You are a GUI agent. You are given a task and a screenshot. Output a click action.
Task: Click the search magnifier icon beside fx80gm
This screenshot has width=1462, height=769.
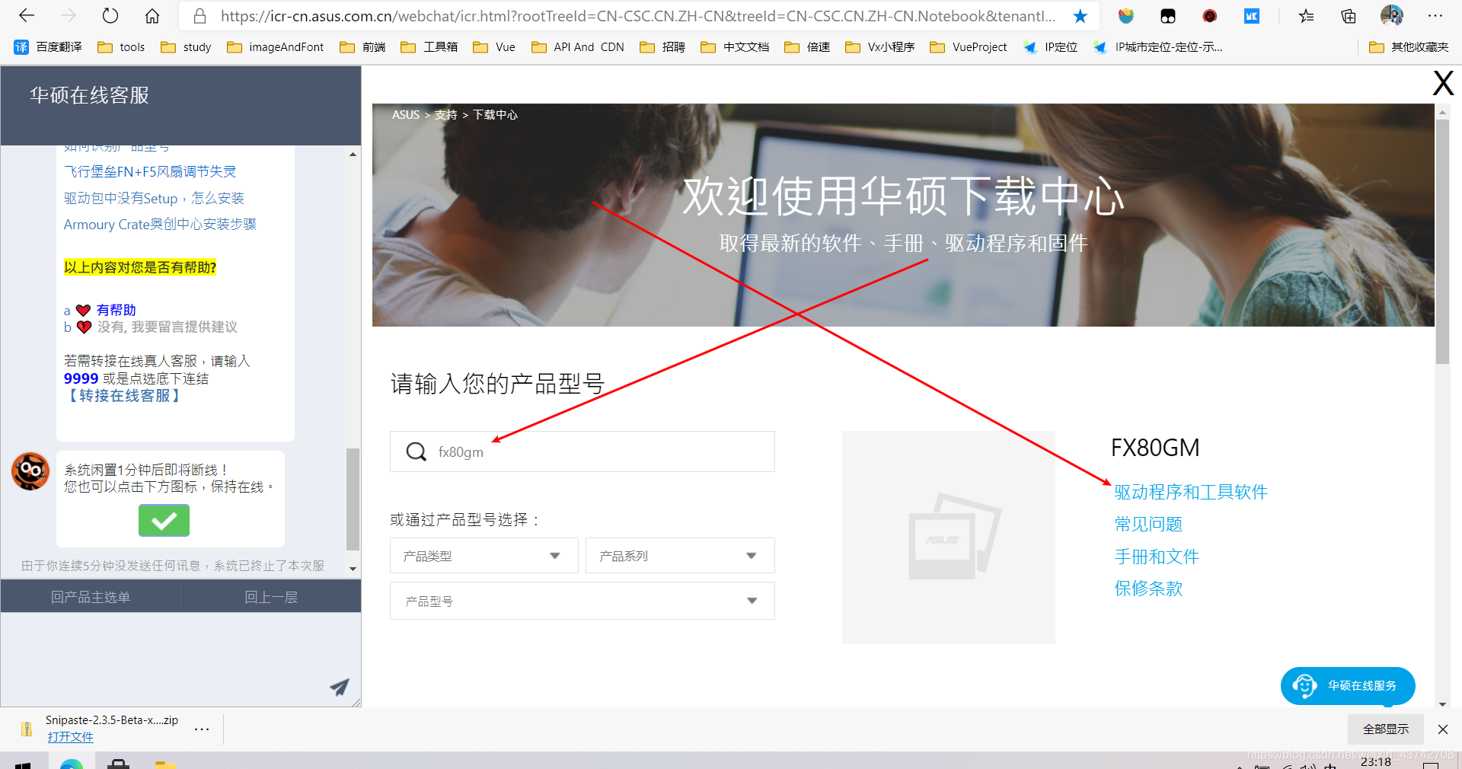416,452
